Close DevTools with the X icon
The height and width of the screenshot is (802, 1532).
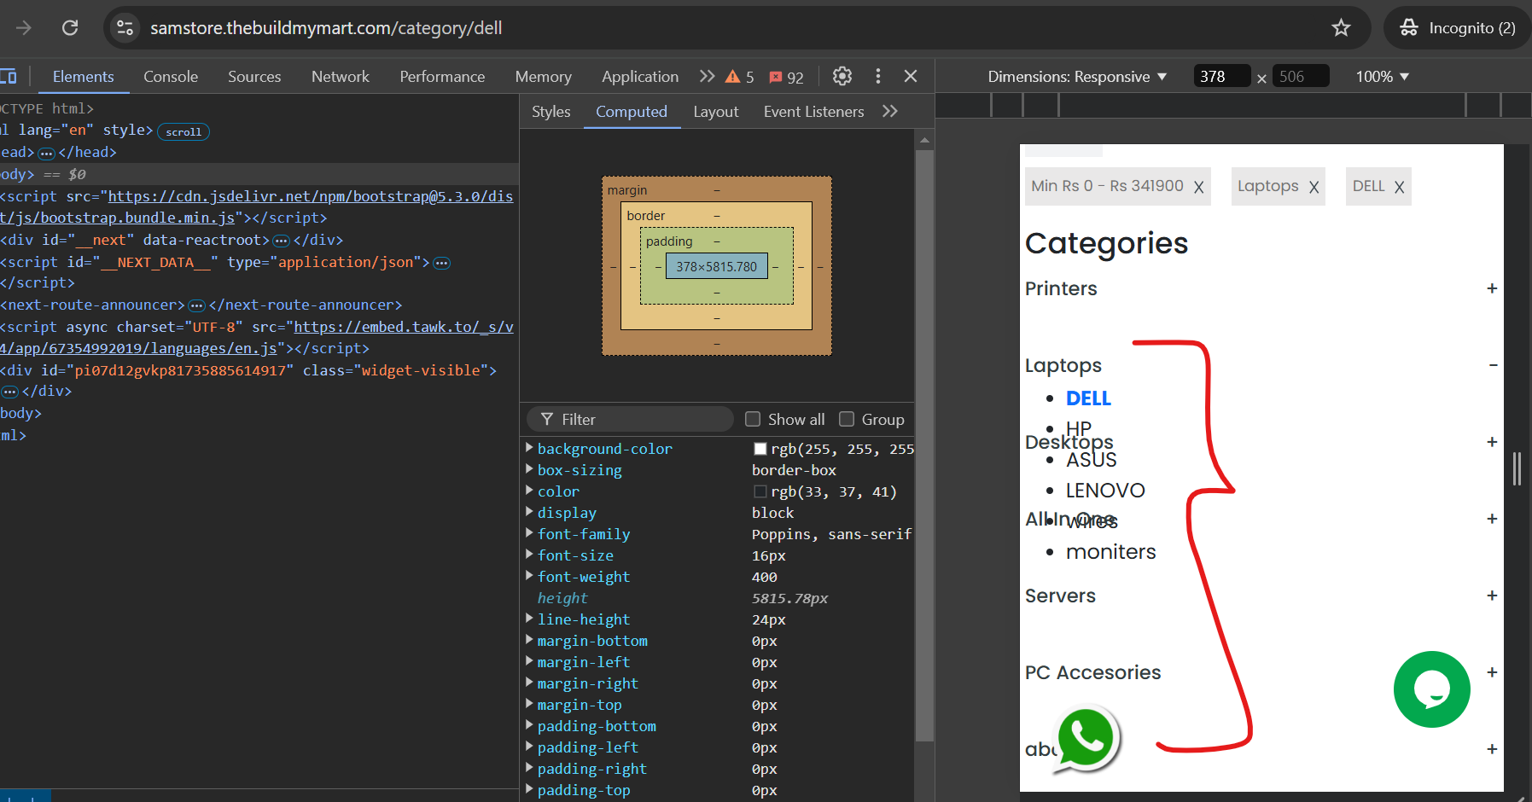(x=911, y=76)
